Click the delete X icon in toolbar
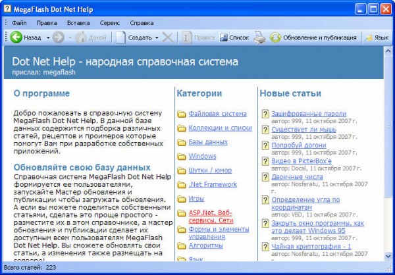The image size is (395, 275). coord(168,37)
